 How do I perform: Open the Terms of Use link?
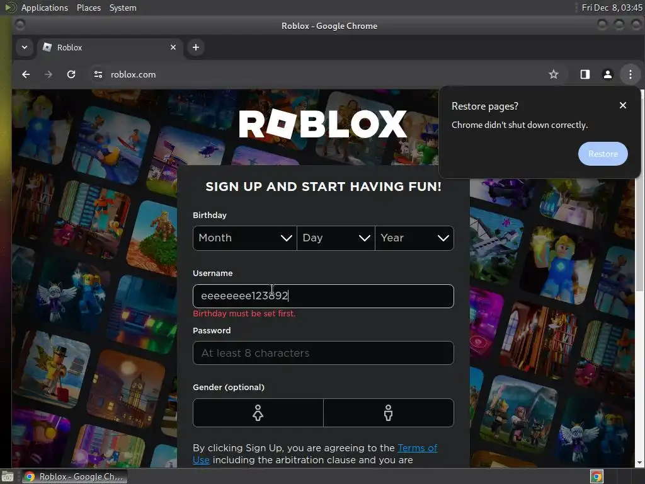(x=417, y=448)
